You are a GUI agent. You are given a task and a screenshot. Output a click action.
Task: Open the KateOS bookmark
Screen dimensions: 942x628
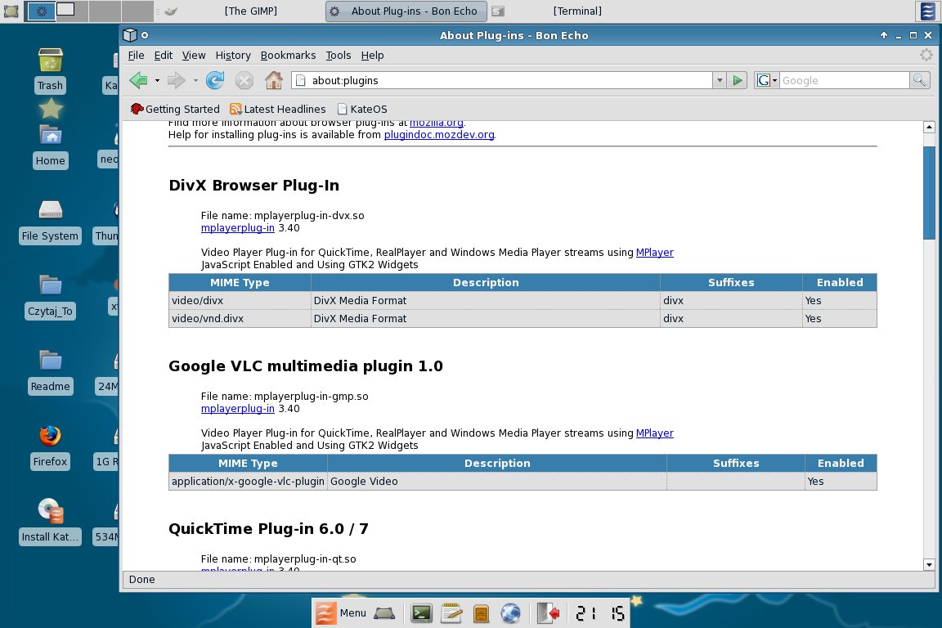(x=362, y=109)
